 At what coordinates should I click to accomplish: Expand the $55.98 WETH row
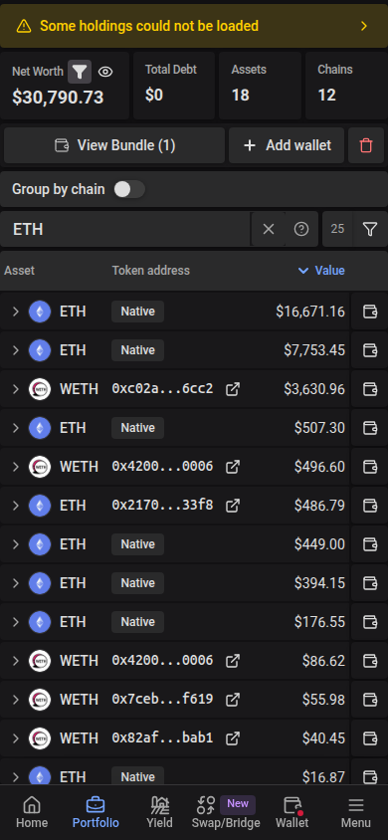[x=16, y=699]
